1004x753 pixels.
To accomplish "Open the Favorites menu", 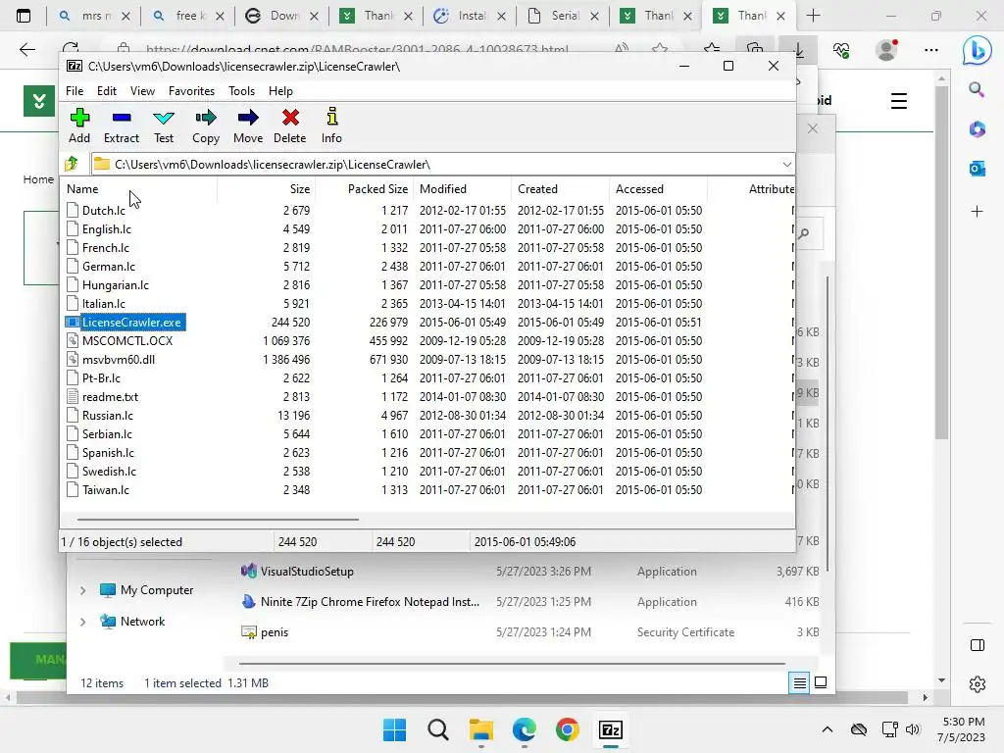I will (191, 91).
